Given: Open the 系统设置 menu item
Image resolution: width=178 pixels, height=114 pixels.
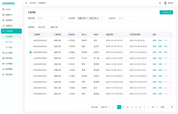Looking at the screenshot, I should pyautogui.click(x=11, y=75).
